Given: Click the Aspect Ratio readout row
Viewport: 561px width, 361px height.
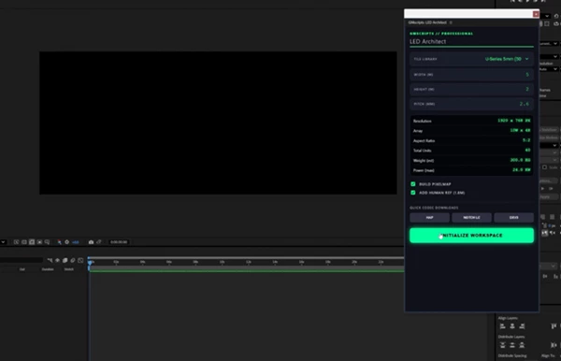Looking at the screenshot, I should pos(471,140).
